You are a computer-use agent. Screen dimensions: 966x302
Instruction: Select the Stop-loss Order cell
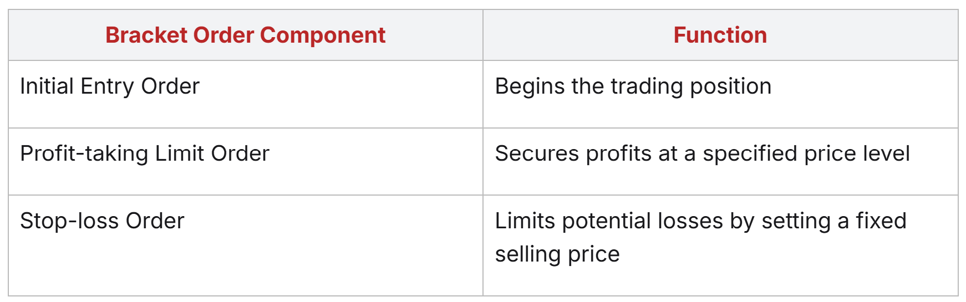click(246, 245)
